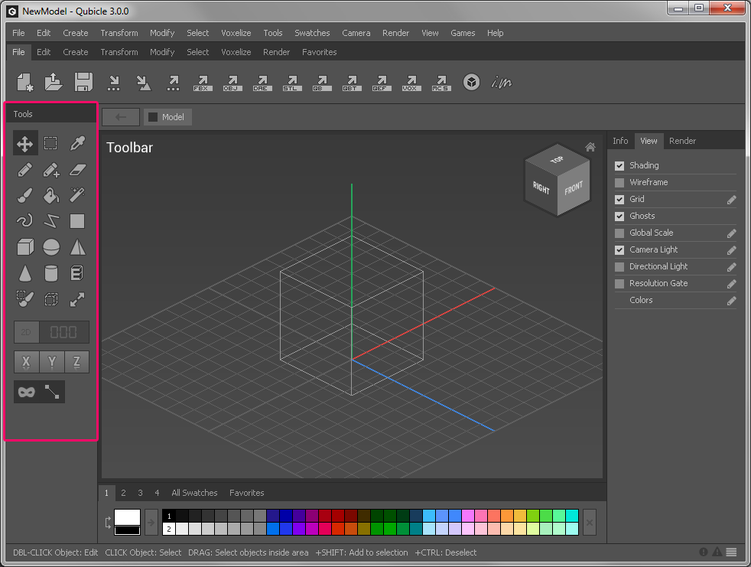Open the Favorites swatches tab
The height and width of the screenshot is (567, 751).
(246, 493)
